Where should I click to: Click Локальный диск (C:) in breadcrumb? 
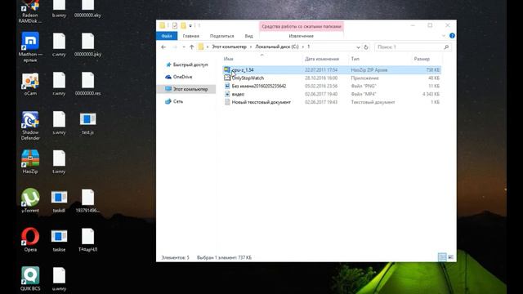(x=277, y=47)
